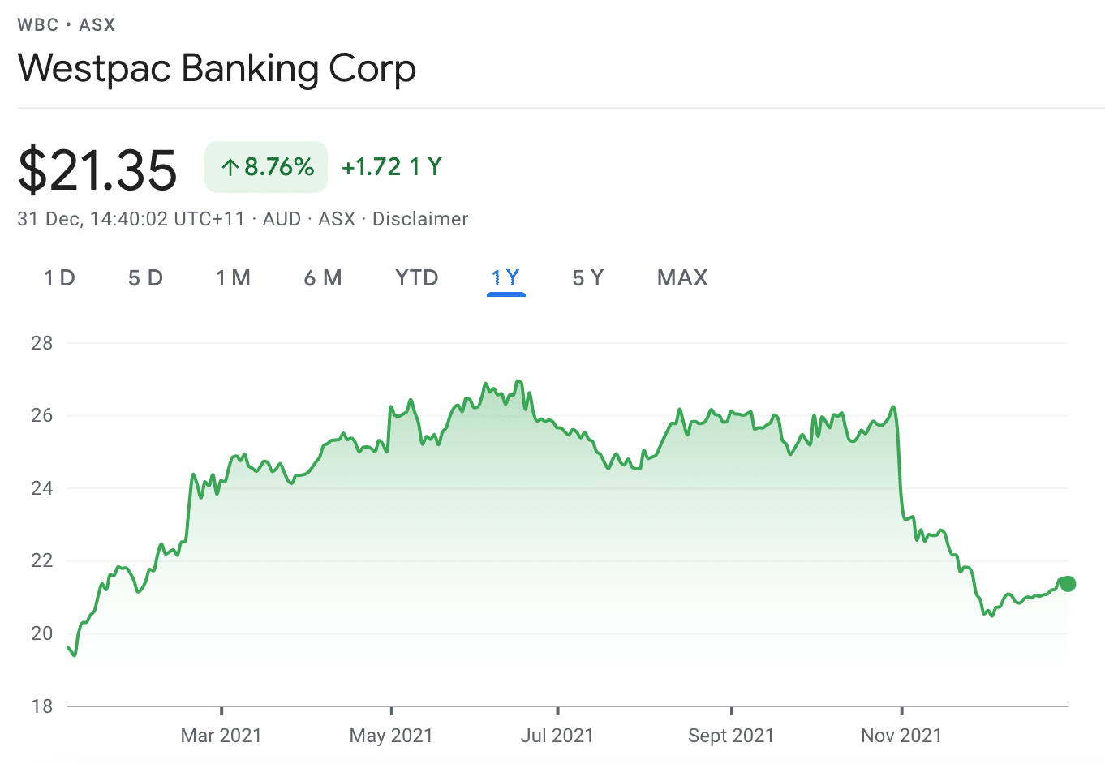Select the 6 M time range
Image resolution: width=1105 pixels, height=764 pixels.
323,278
